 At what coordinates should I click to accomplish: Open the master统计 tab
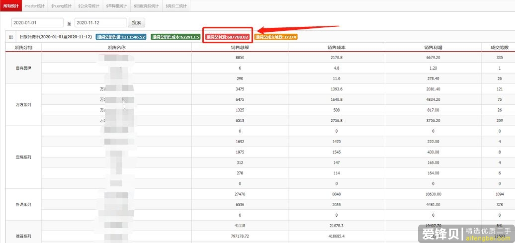[x=35, y=5]
